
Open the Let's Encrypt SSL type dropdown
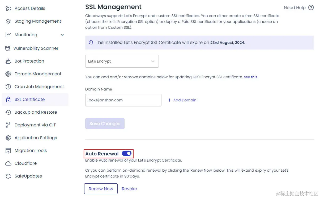[122, 61]
